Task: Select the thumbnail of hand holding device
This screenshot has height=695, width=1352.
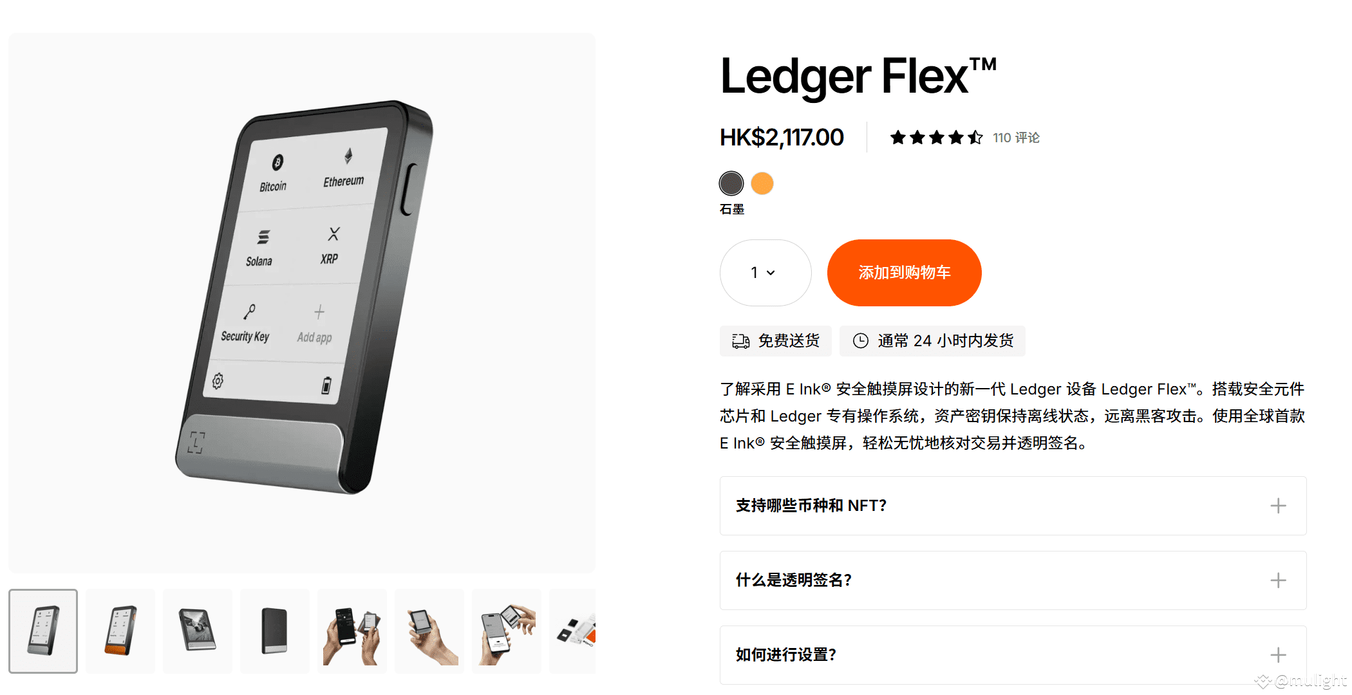Action: (x=429, y=631)
